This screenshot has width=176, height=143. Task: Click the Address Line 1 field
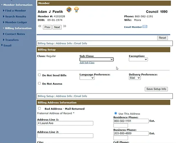[65, 123]
